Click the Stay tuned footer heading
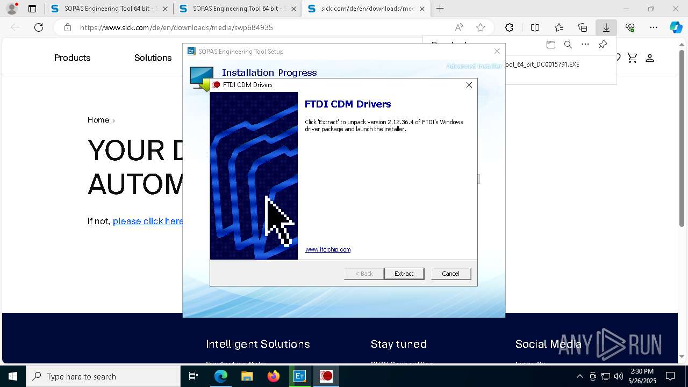Viewport: 688px width, 387px height. tap(399, 344)
